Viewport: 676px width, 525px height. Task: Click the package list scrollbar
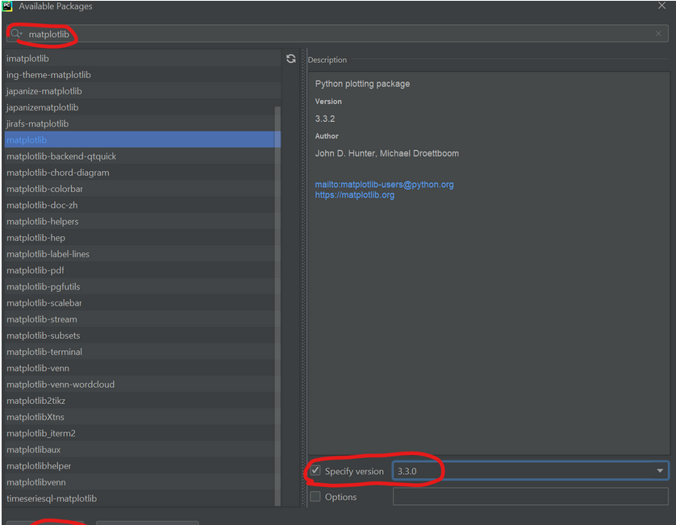(277, 306)
